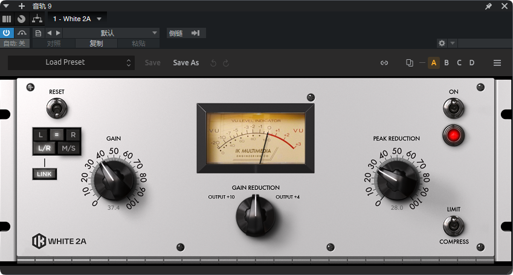Viewport: 513px width, 275px height.
Task: Go to previous preset arrow
Action: (49, 33)
